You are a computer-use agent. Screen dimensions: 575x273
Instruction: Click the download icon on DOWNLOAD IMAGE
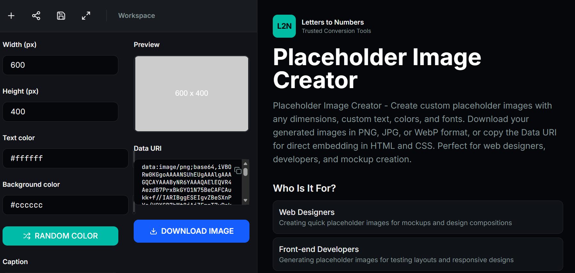point(154,231)
